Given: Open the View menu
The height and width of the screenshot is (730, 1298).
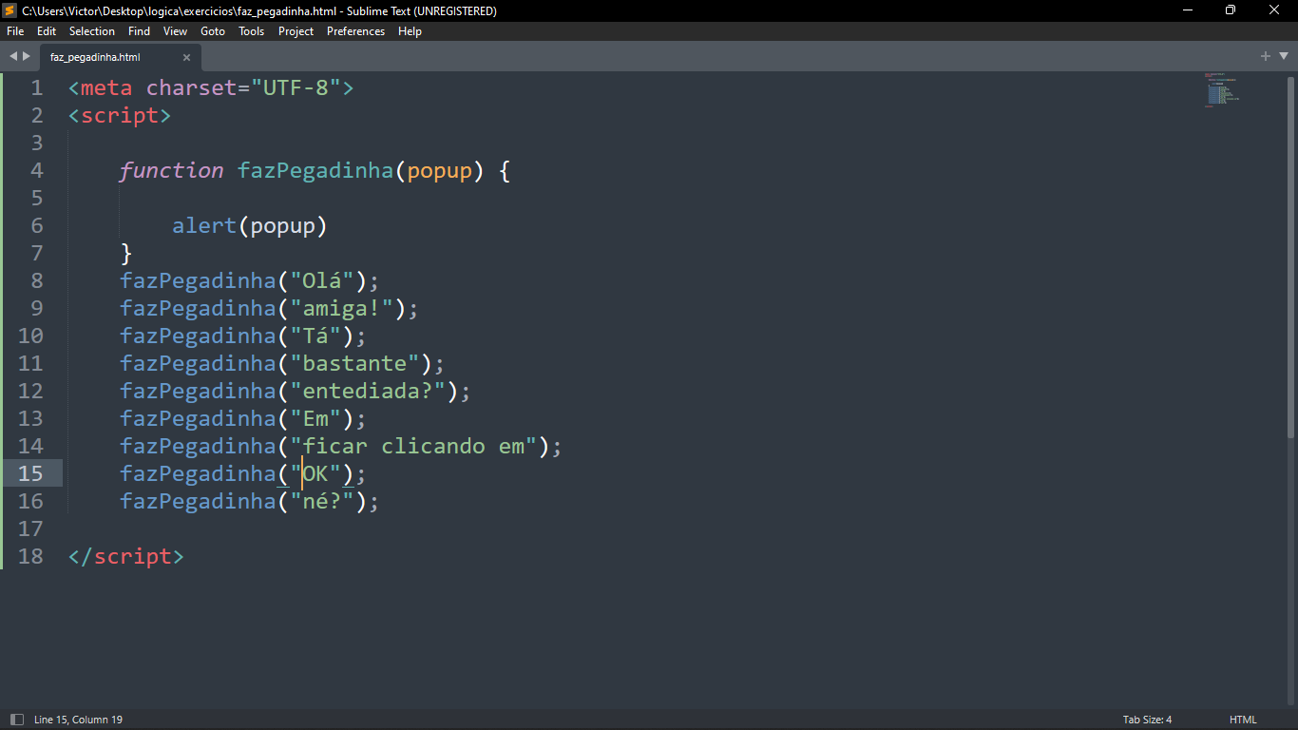Looking at the screenshot, I should click(175, 31).
